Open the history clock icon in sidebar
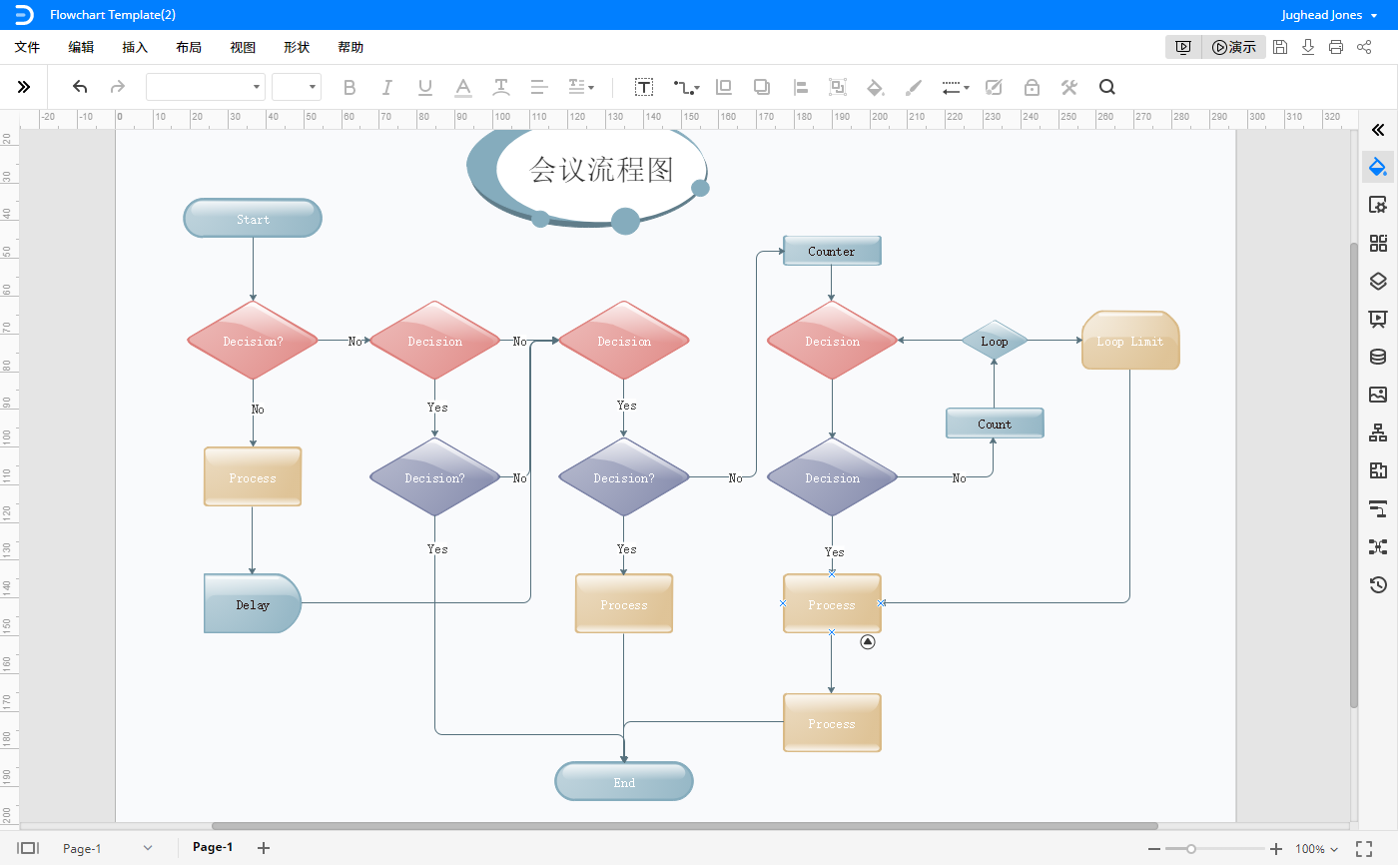The height and width of the screenshot is (865, 1398). (x=1378, y=585)
